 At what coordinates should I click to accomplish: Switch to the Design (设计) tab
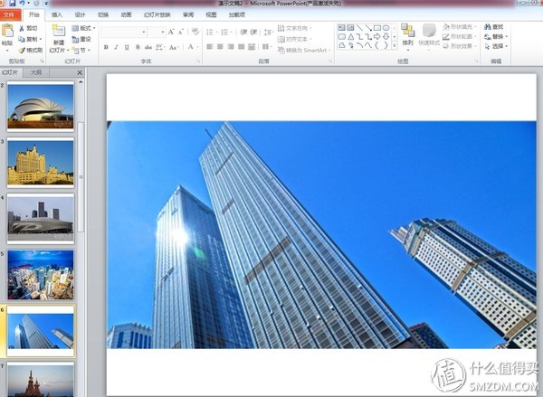click(80, 14)
